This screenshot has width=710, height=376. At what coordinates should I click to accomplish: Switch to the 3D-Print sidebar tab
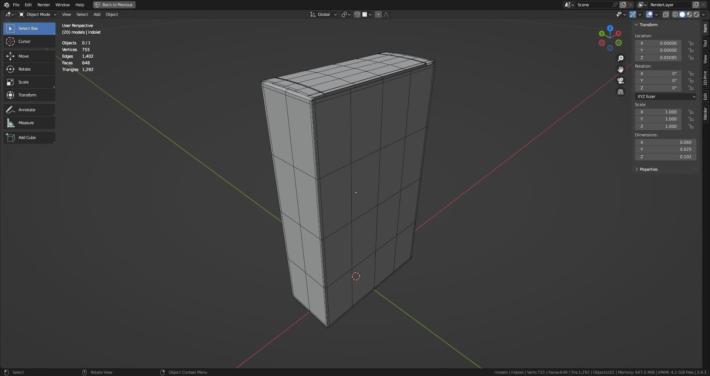[705, 78]
